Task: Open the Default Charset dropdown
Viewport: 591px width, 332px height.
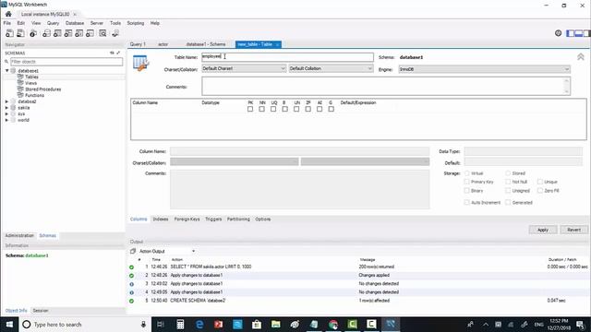Action: tap(244, 68)
